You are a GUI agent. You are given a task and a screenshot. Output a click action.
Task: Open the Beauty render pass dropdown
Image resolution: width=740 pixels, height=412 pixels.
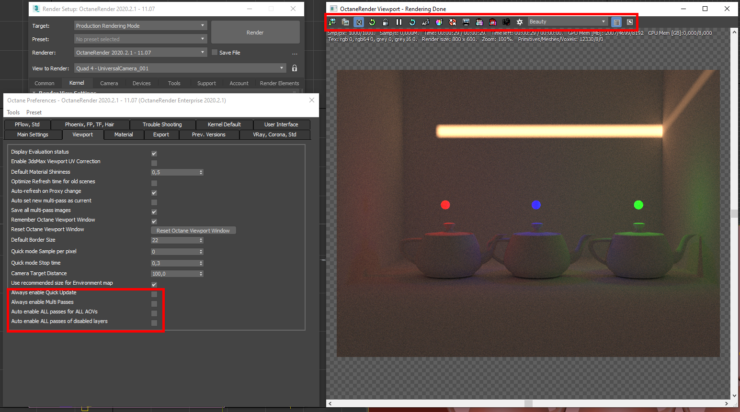pos(568,22)
